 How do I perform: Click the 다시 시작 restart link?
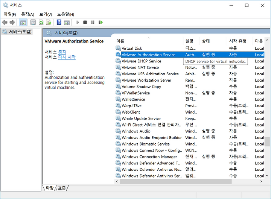coord(67,57)
